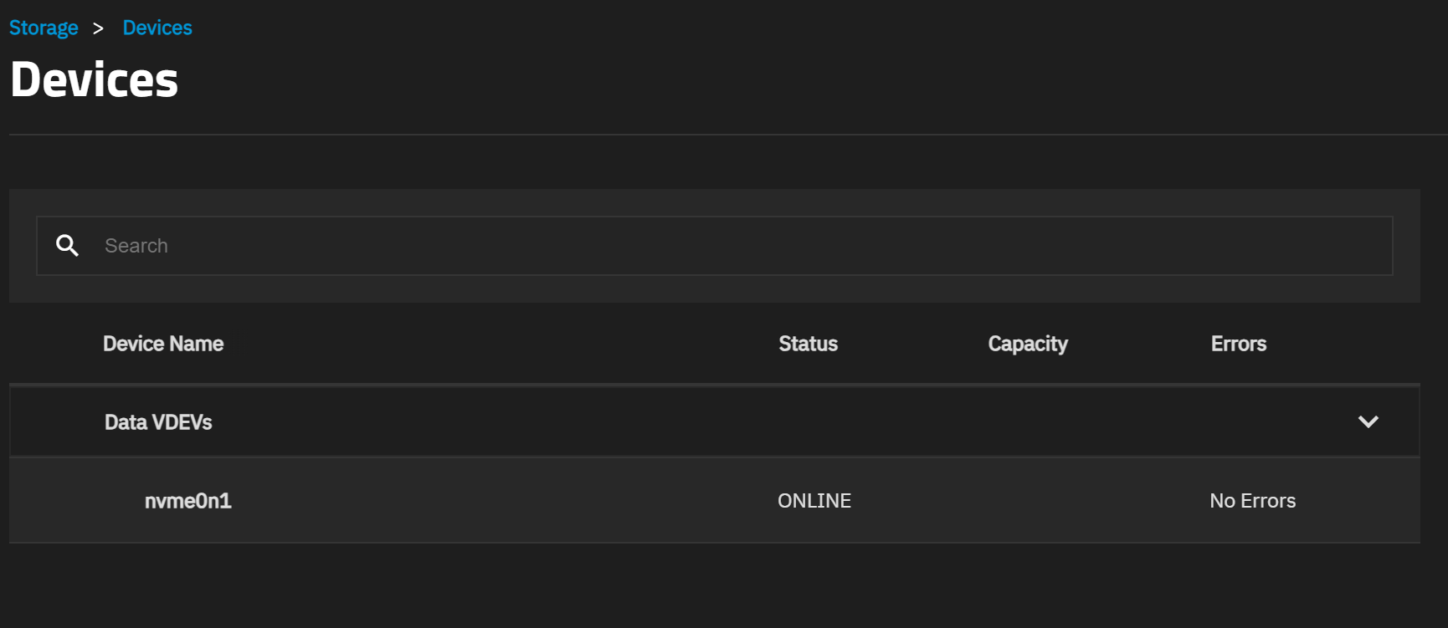
Task: Click the Errors column header
Action: click(1239, 344)
